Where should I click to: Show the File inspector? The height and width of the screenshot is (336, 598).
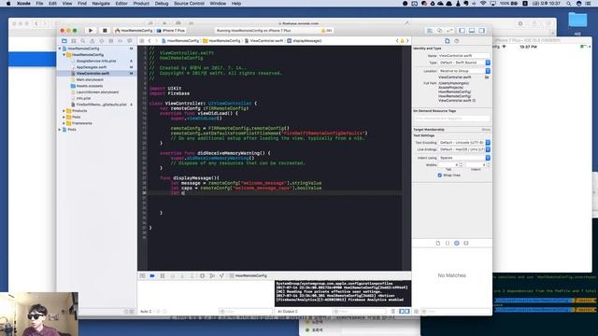pos(448,41)
